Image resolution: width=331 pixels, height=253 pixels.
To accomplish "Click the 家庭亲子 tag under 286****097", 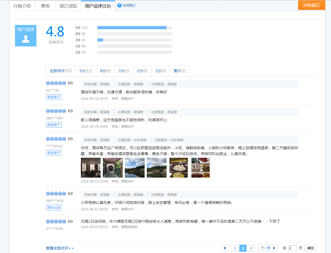I will point(54,125).
